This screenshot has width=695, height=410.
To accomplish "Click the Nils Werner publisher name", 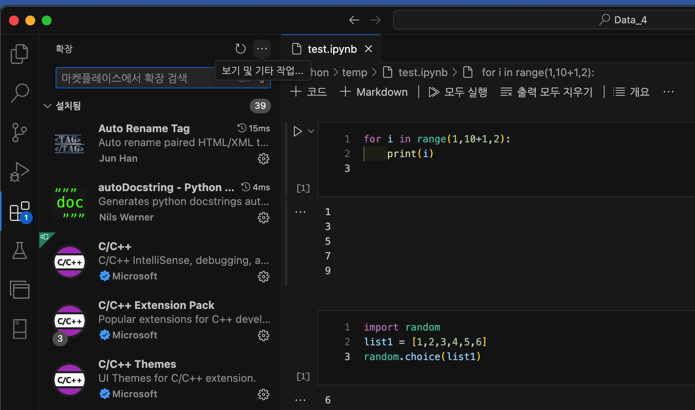I will [126, 217].
